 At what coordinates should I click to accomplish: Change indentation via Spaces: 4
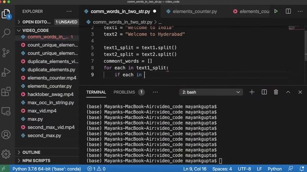[222, 169]
